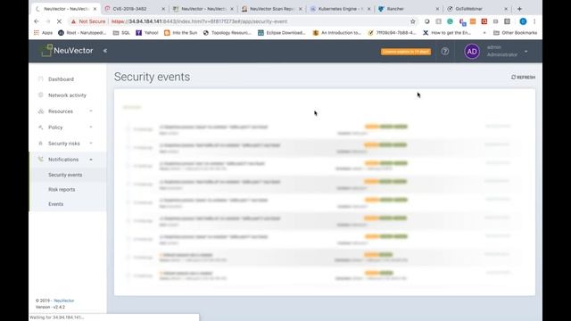Go back with browser back arrow
The height and width of the screenshot is (321, 571).
pos(37,21)
